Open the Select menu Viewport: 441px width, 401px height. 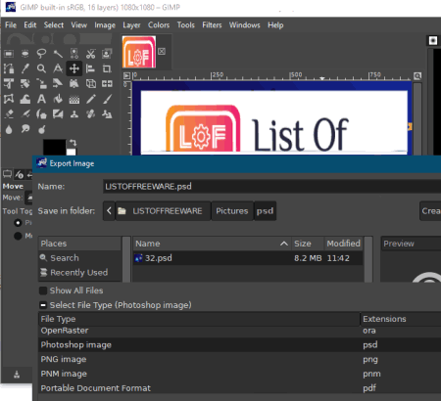point(54,25)
